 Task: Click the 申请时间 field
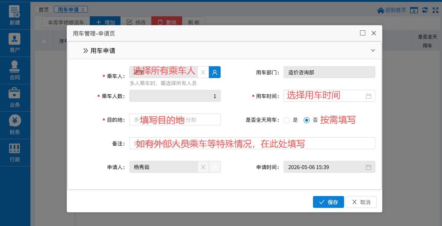(329, 167)
